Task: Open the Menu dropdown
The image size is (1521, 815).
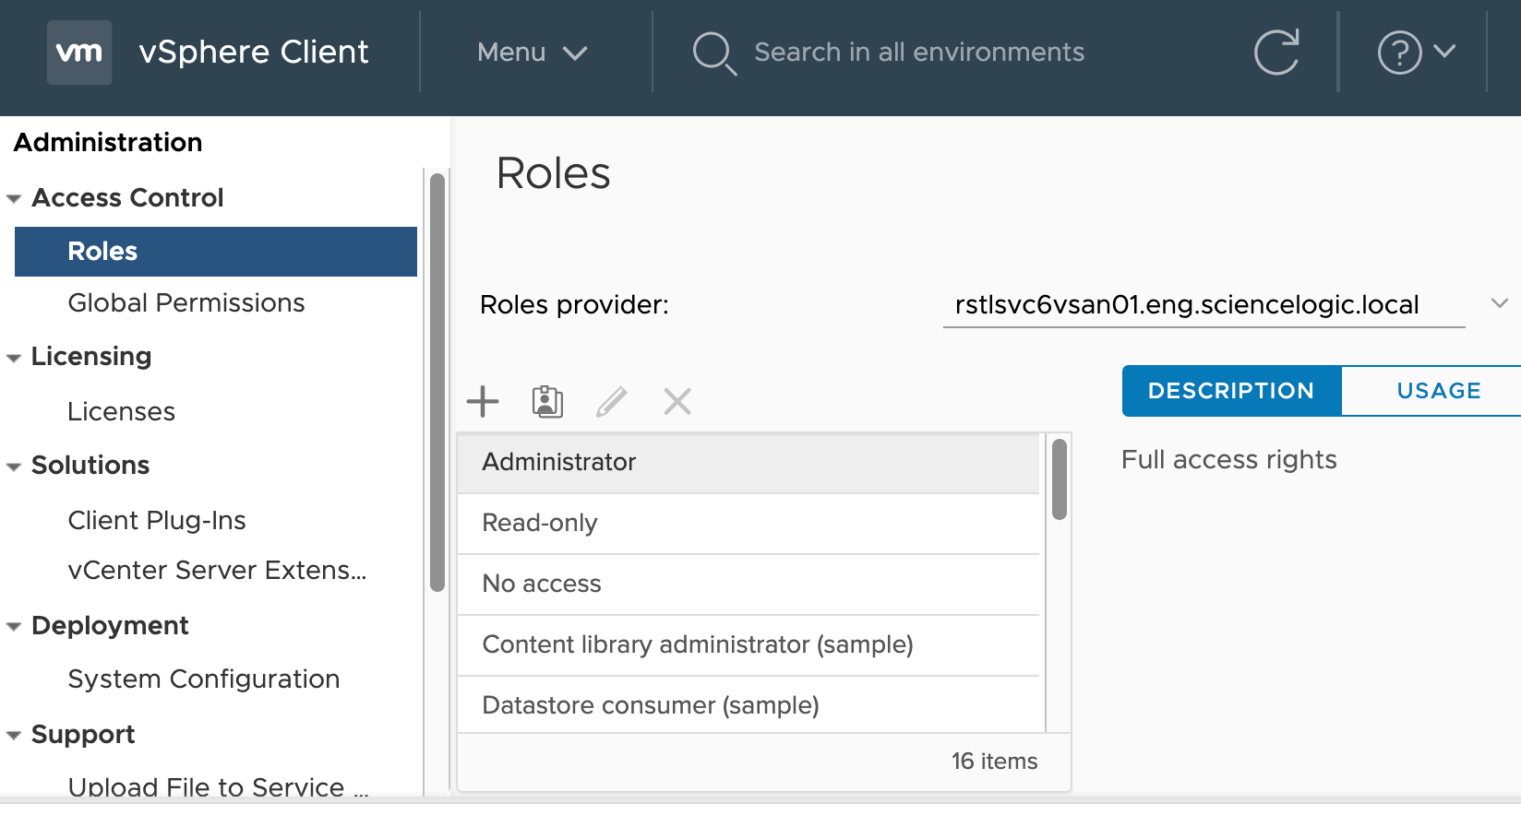Action: pyautogui.click(x=532, y=53)
